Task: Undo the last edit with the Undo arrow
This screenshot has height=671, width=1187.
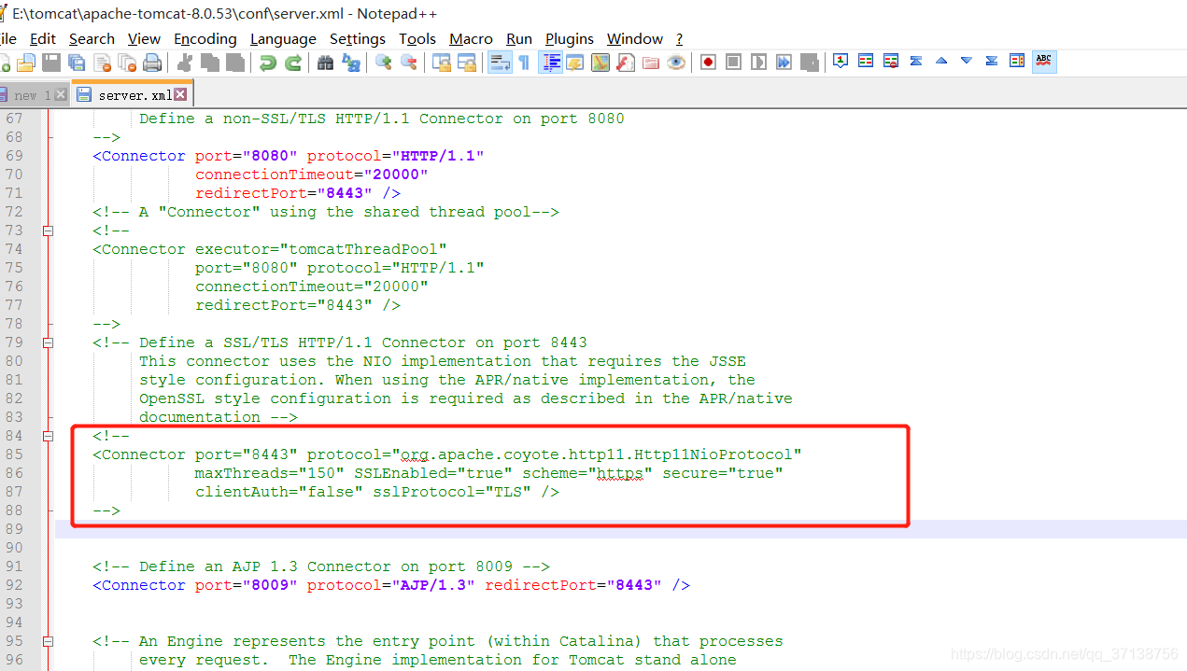Action: [x=268, y=62]
